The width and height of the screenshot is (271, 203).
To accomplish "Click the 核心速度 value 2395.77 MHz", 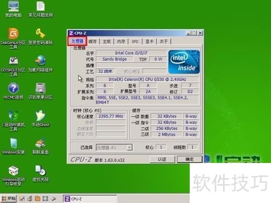I will pos(111,116).
